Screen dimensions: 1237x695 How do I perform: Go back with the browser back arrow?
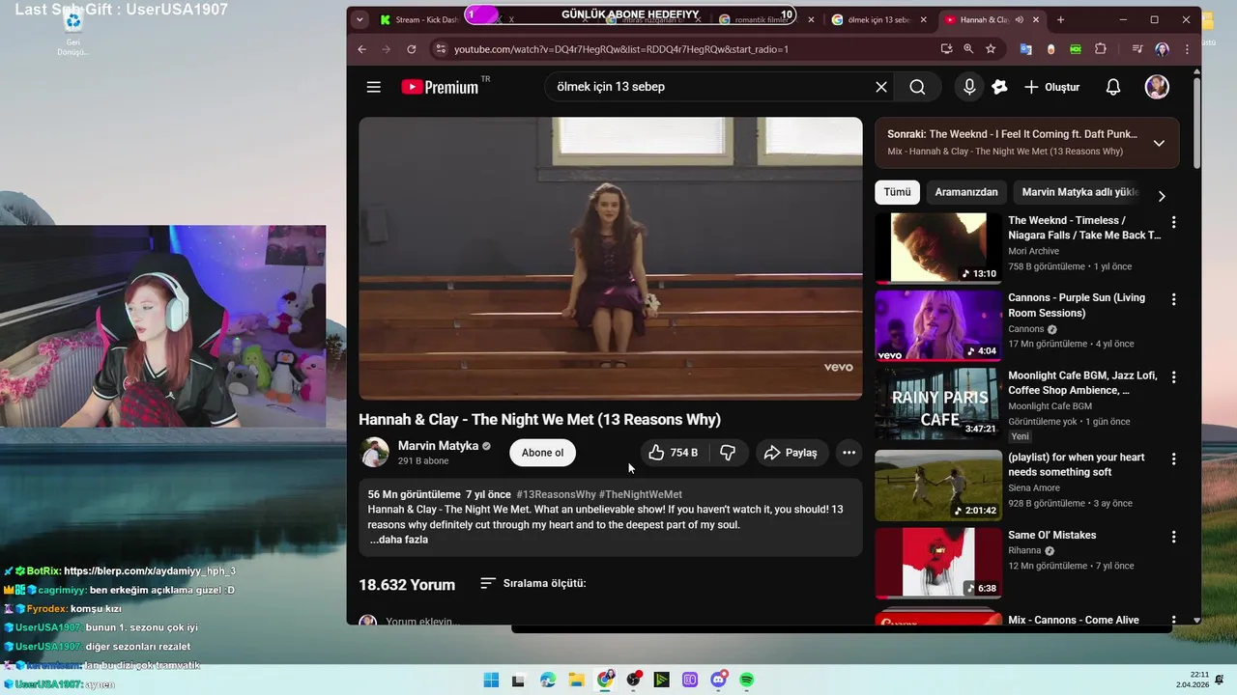361,49
